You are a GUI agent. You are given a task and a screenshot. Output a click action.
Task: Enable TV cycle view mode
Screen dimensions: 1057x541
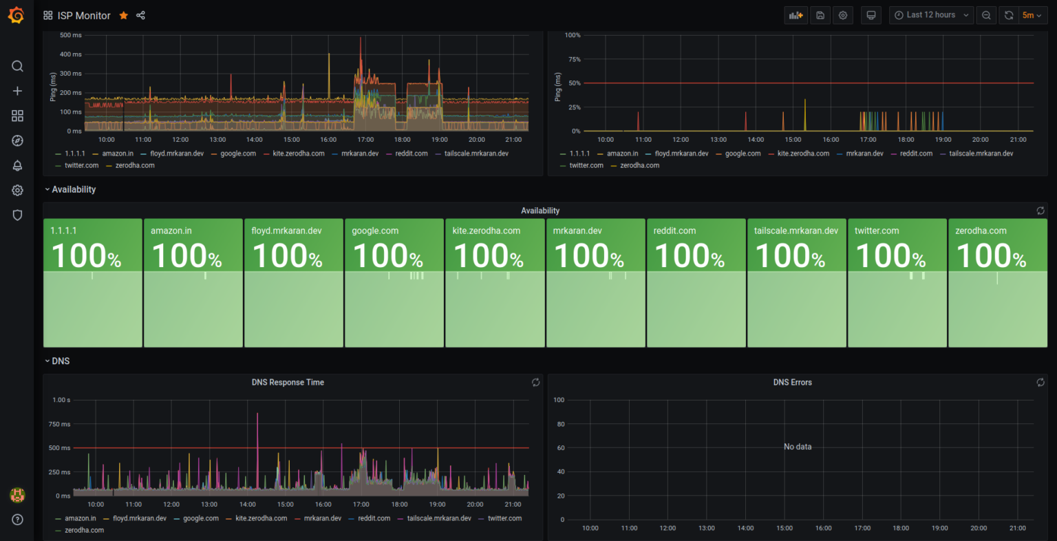(x=871, y=14)
